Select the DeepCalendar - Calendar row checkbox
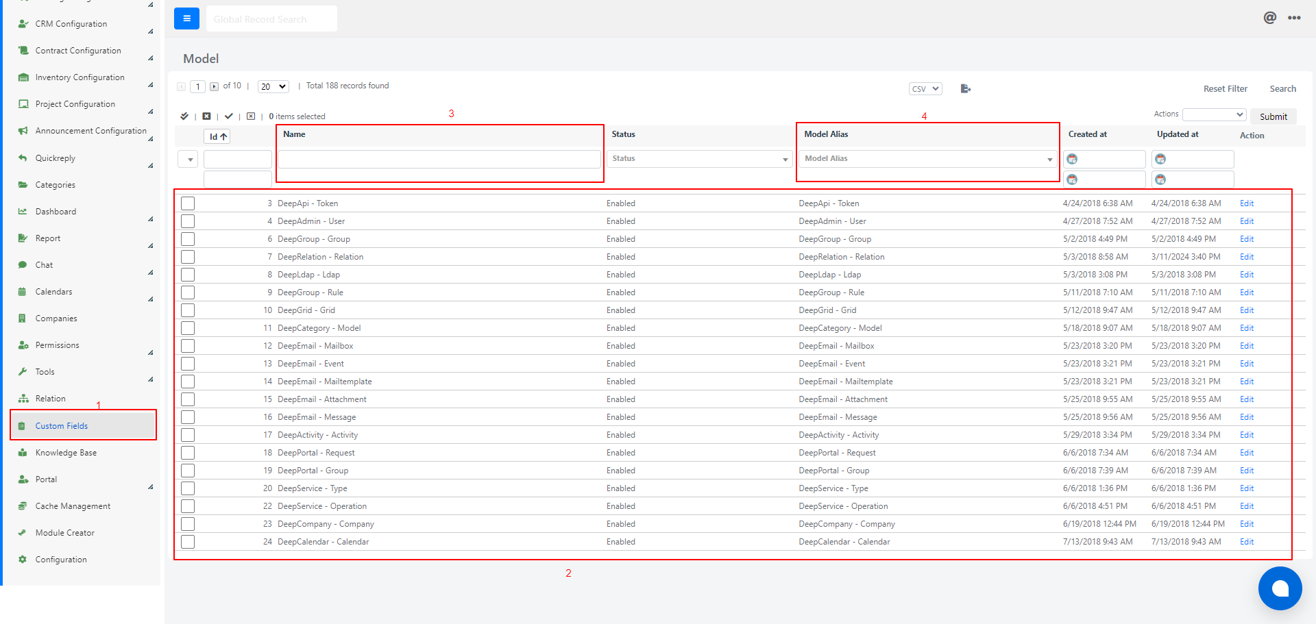1316x624 pixels. (188, 542)
